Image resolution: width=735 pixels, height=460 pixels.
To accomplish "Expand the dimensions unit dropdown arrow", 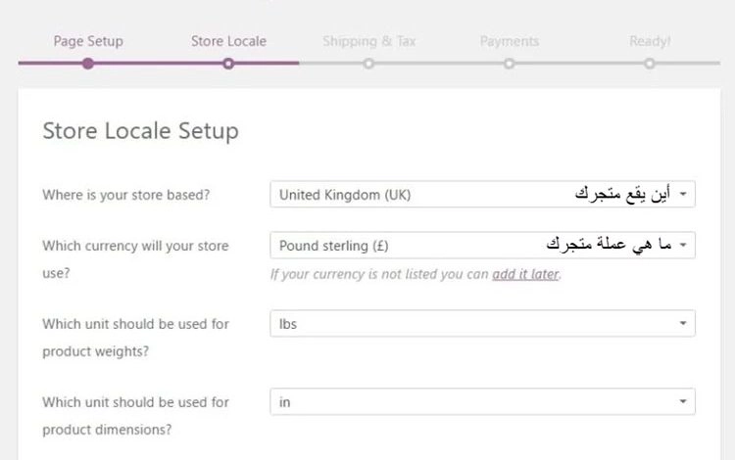I will (x=683, y=401).
